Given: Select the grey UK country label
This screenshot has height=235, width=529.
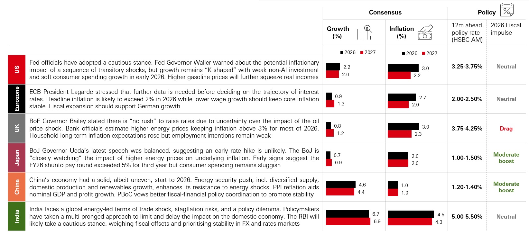Looking at the screenshot, I should click(x=17, y=128).
